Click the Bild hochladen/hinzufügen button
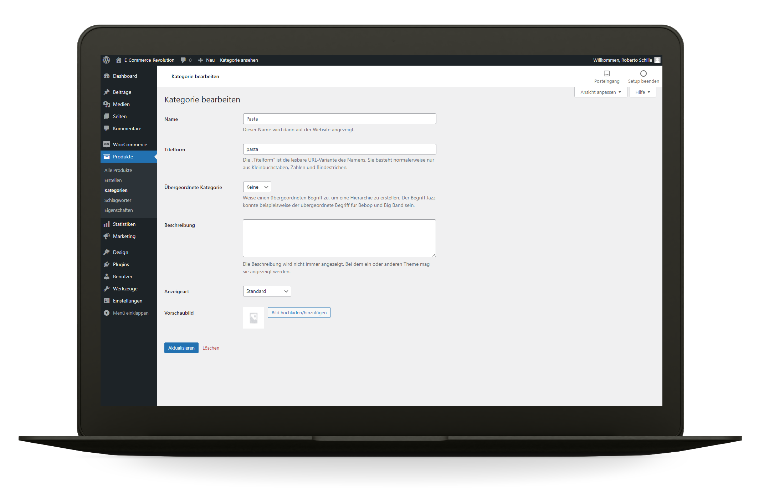764x493 pixels. [299, 312]
